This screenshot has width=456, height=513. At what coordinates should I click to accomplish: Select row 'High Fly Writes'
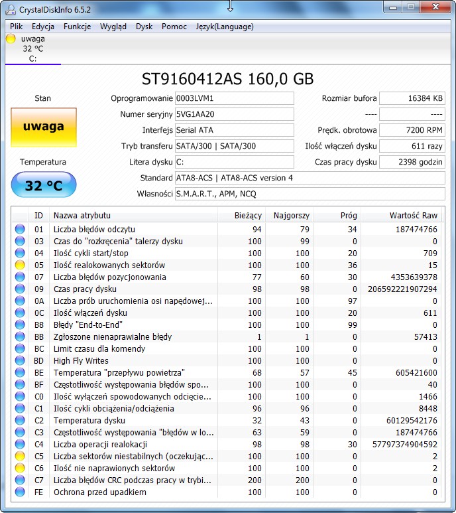click(x=227, y=360)
